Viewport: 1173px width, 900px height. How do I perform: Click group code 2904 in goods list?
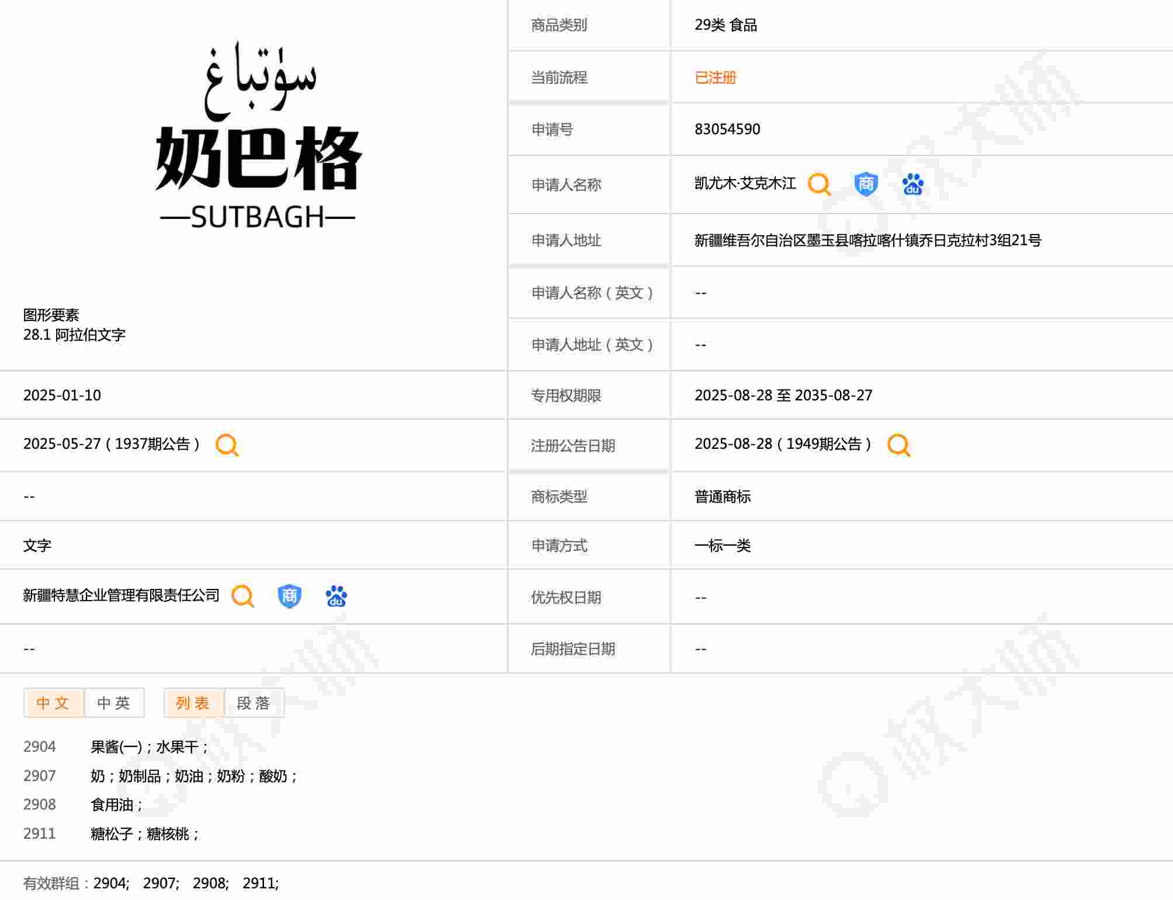[x=40, y=746]
